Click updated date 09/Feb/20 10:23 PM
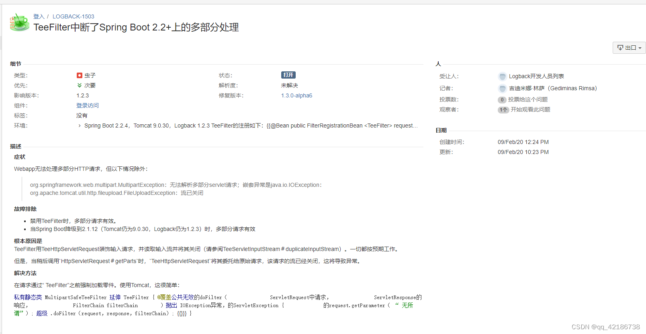646x334 pixels. click(x=523, y=152)
